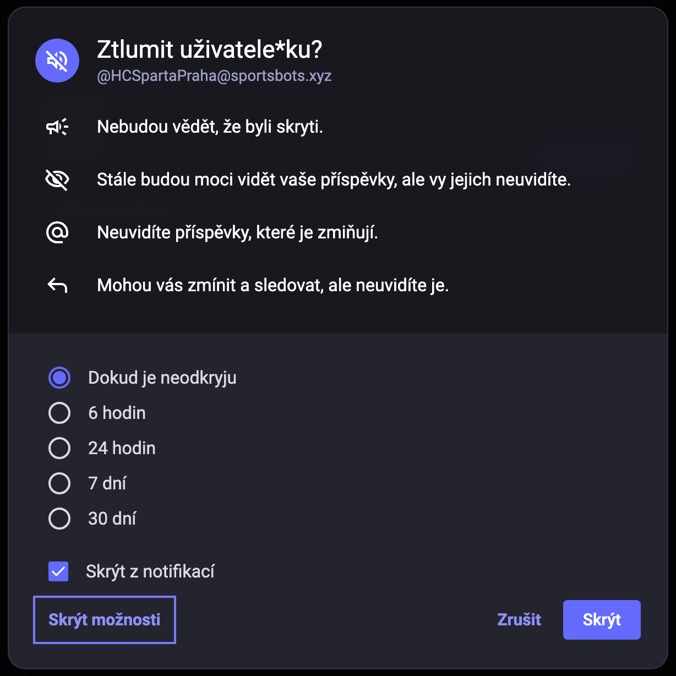Click the @HCSpartaPraha@sportsbots.xyz account handle

(x=214, y=76)
